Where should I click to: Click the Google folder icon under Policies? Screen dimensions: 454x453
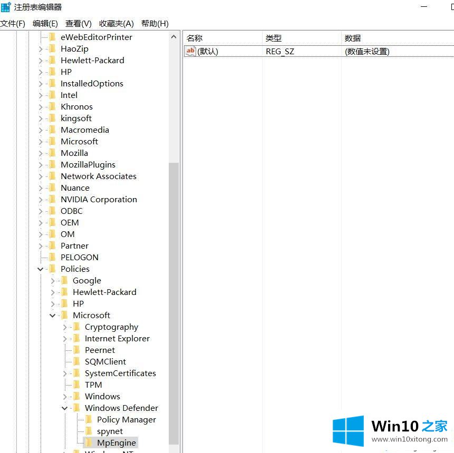[x=64, y=280]
